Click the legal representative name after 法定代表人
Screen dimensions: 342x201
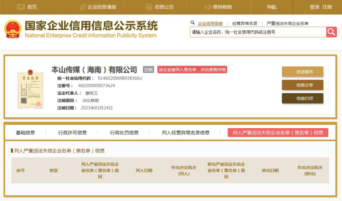point(91,93)
